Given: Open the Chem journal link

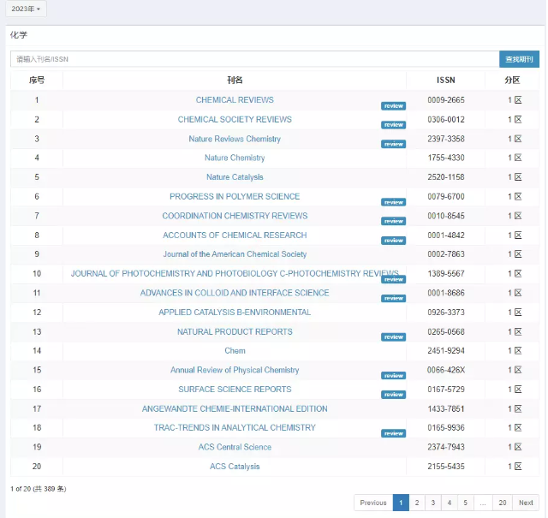Looking at the screenshot, I should click(x=235, y=350).
